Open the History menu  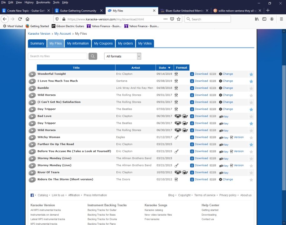tap(29, 2)
